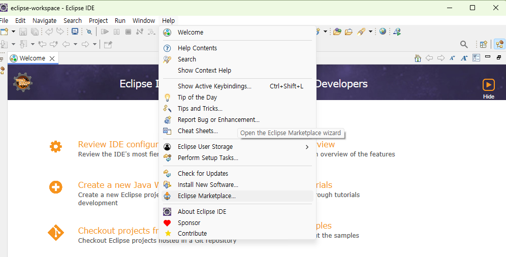Click the Pin Editor icon
The width and height of the screenshot is (506, 257).
pyautogui.click(x=108, y=44)
